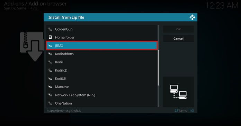The width and height of the screenshot is (241, 126).
Task: Click the Add-ons / Add-on browser heading
Action: pos(35,3)
